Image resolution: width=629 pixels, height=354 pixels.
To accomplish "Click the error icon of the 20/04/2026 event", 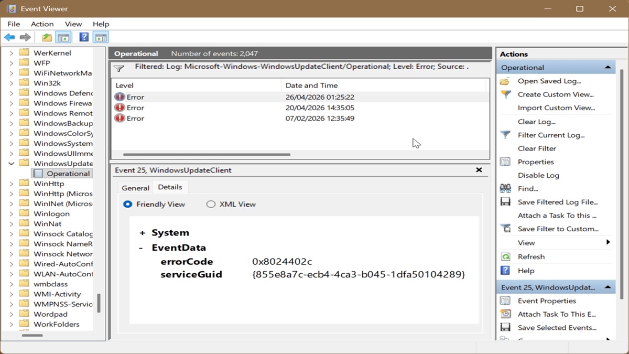I will 120,108.
